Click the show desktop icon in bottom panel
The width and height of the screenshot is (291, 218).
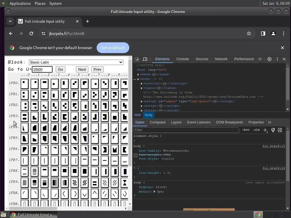coord(3,215)
